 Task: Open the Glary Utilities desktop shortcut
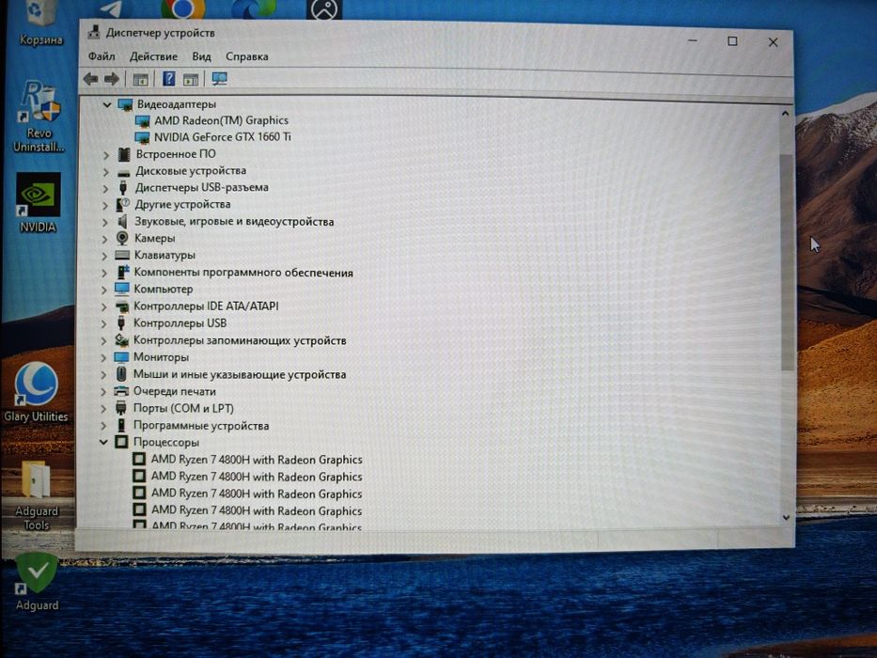37,392
